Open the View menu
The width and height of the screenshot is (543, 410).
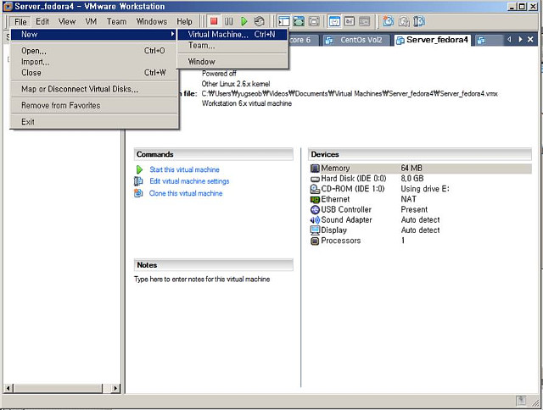[67, 22]
